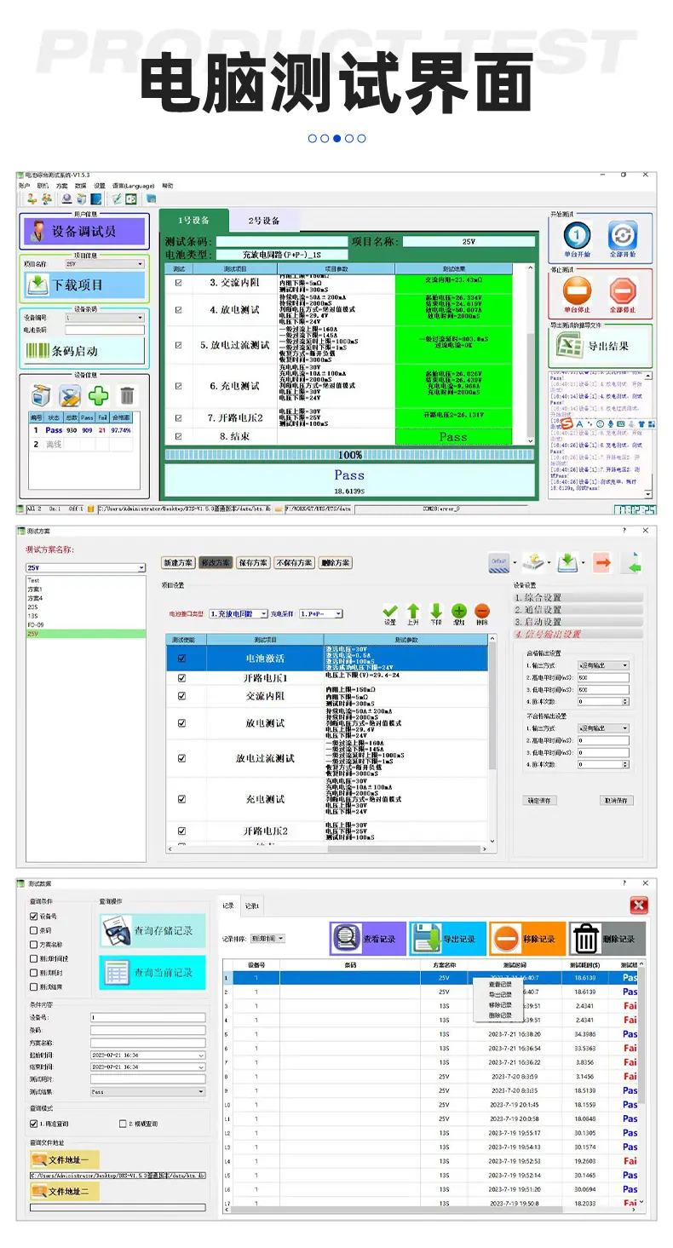Click the green 增加 plus circle icon
The width and height of the screenshot is (673, 1248).
(459, 611)
